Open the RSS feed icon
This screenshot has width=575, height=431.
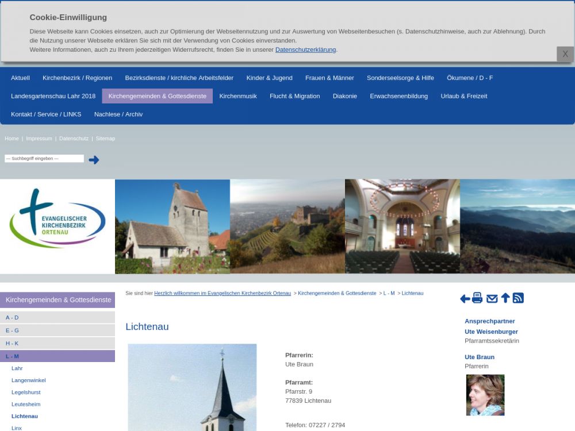(518, 298)
